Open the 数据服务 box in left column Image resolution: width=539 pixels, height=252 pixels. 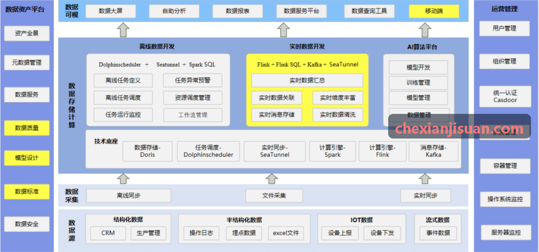coord(27,95)
